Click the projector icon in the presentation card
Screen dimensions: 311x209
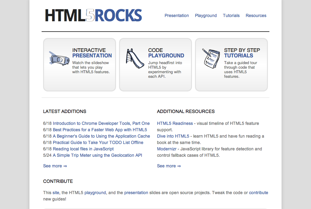59,59
